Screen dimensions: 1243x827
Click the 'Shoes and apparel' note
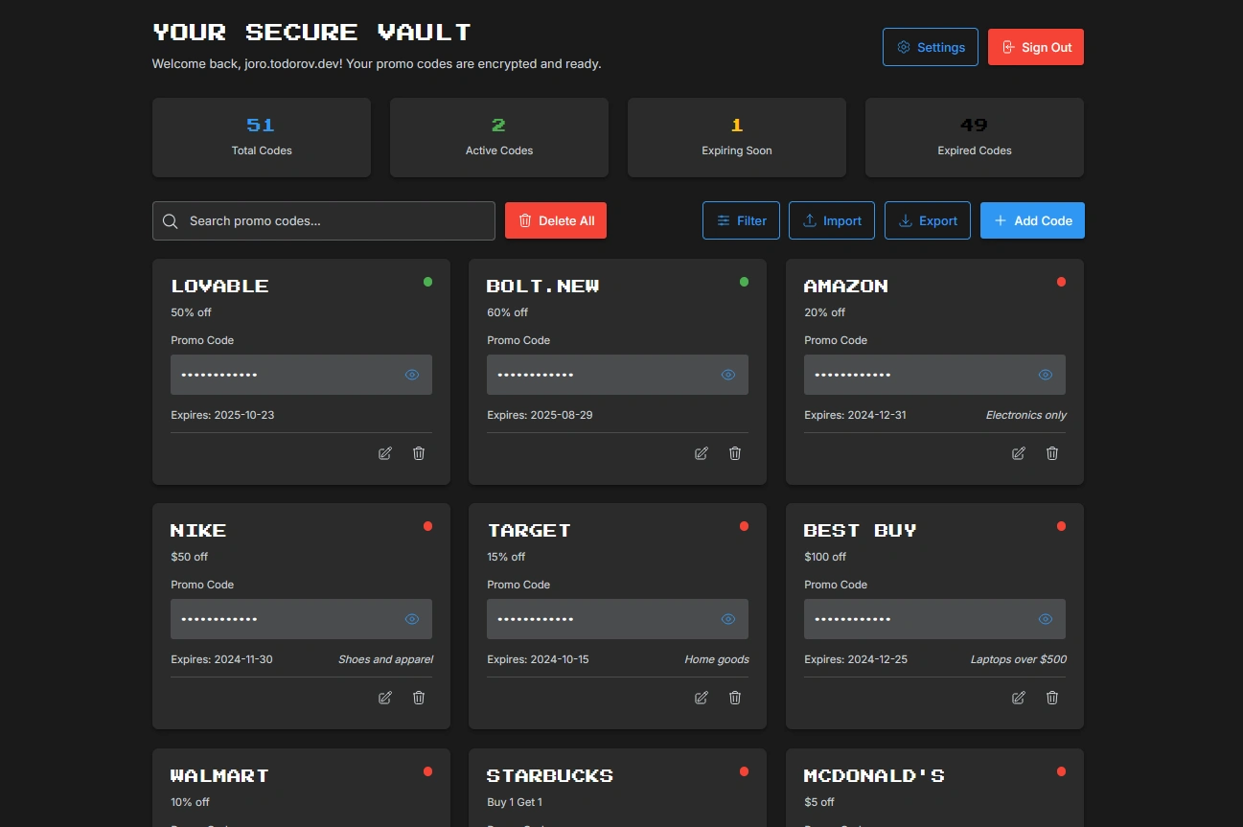coord(385,659)
